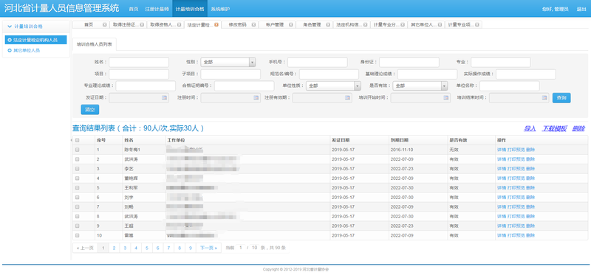Click the blue 查询 search button
Viewport: 591px width, 275px height.
[561, 98]
